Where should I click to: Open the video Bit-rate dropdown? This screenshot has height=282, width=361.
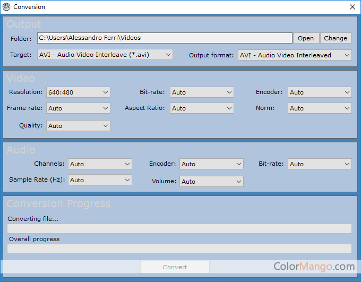coord(202,92)
